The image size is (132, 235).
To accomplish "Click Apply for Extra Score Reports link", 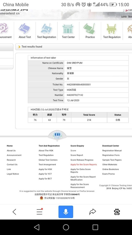I will tap(80, 171).
